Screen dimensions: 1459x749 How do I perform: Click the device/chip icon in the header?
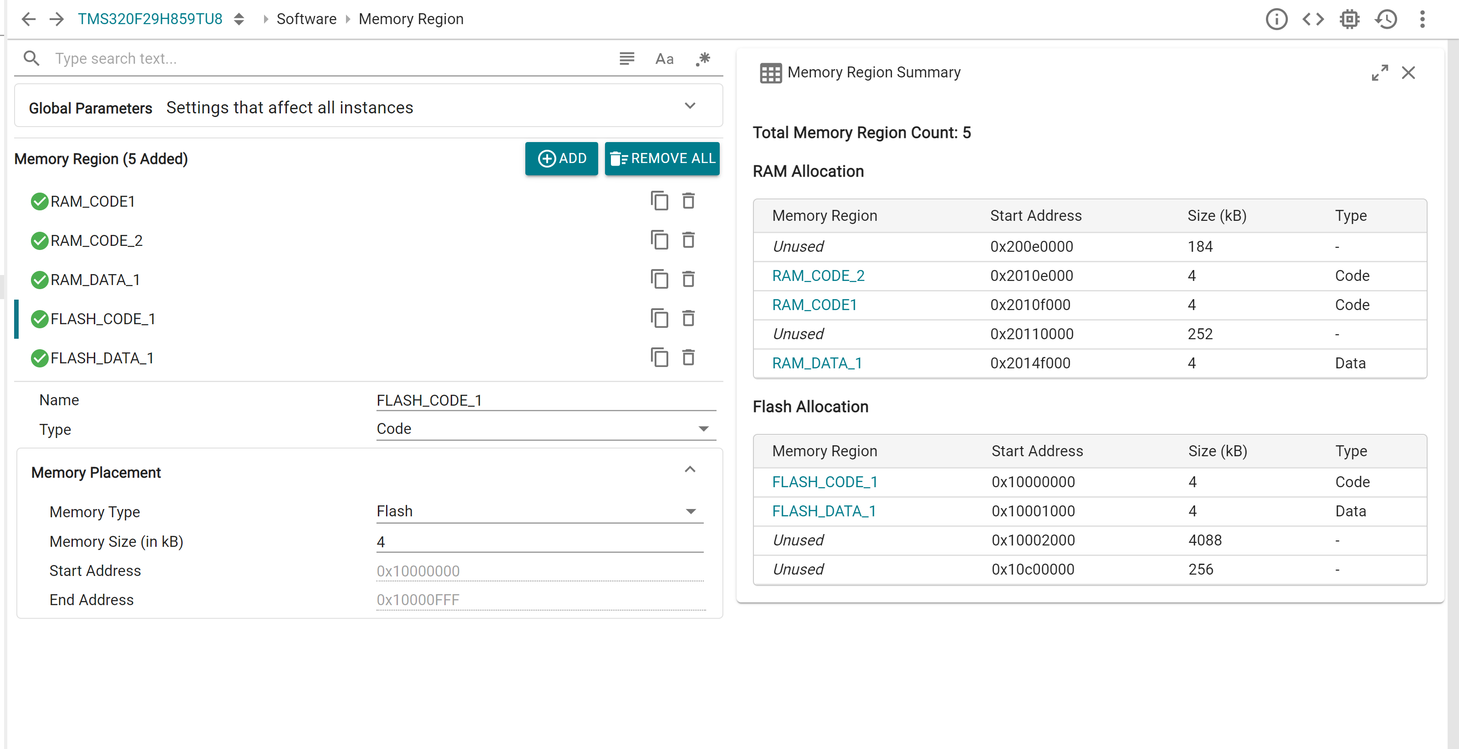tap(1350, 19)
